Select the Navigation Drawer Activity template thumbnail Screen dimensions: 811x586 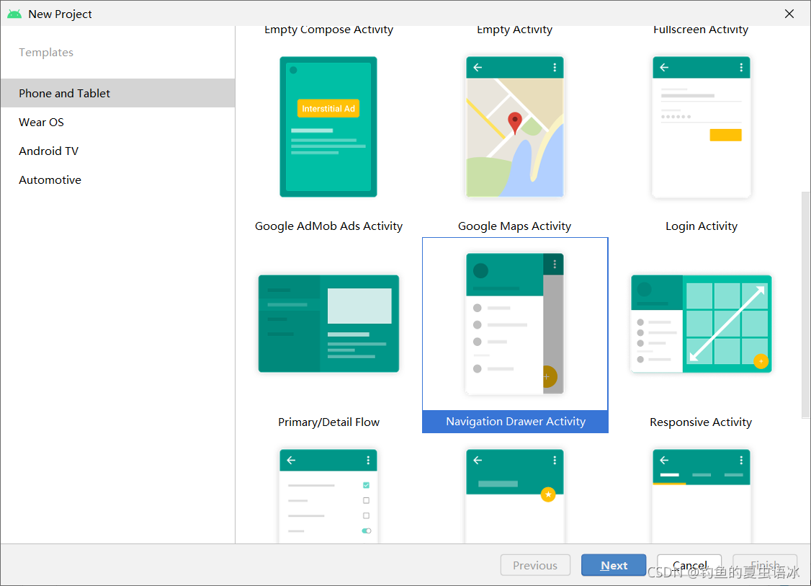515,324
